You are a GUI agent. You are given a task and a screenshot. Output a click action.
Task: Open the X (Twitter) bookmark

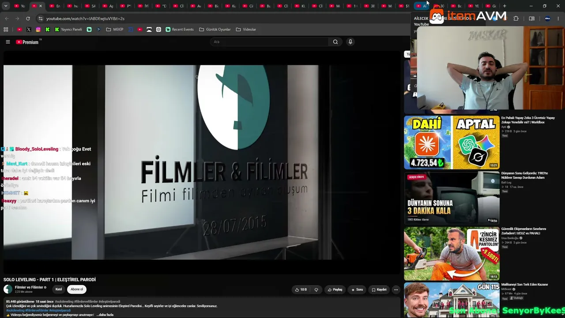(29, 30)
